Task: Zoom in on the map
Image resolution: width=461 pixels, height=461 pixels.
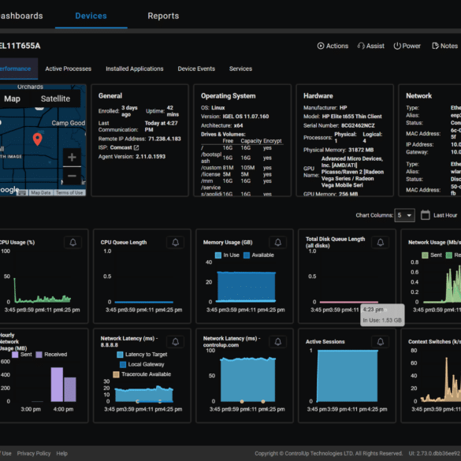Action: coord(72,158)
